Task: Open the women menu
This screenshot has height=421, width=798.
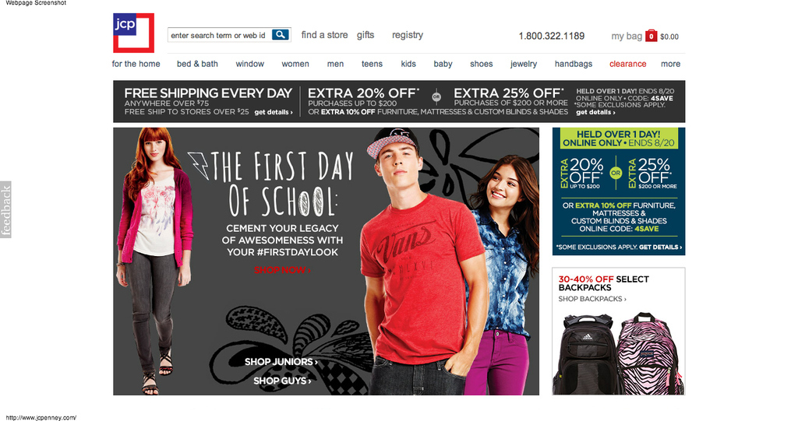Action: (x=295, y=64)
